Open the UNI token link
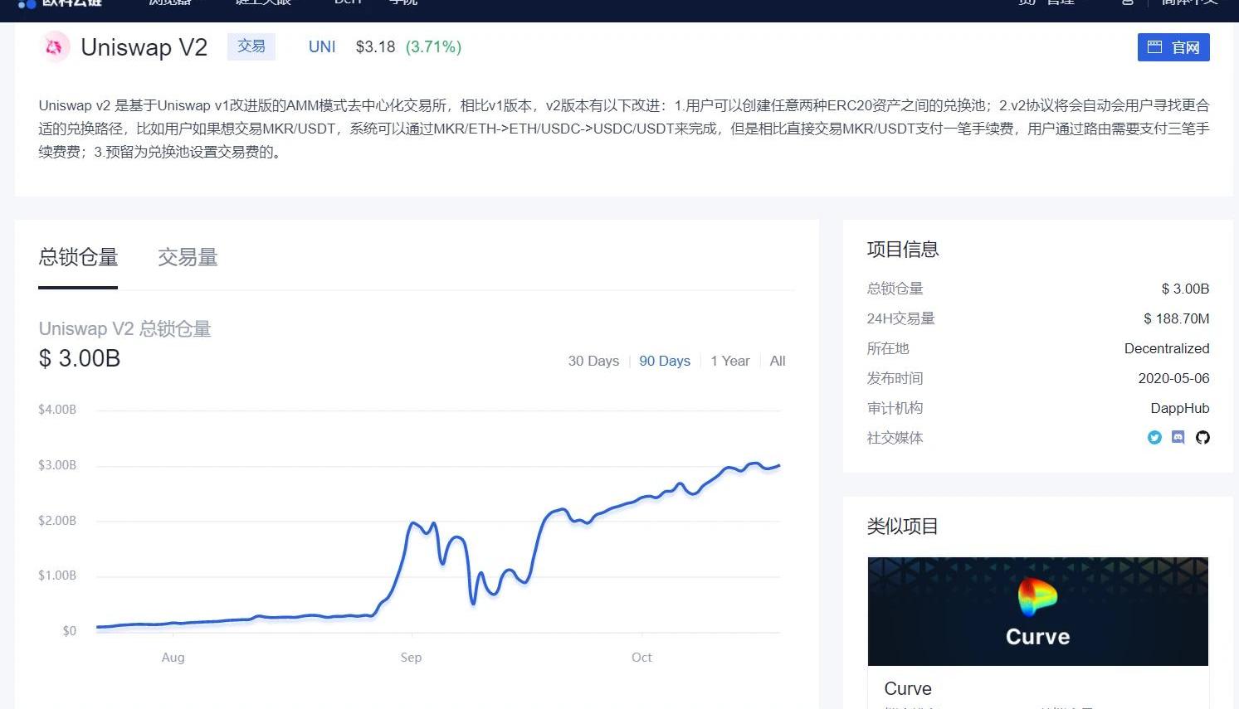This screenshot has height=709, width=1239. point(322,47)
